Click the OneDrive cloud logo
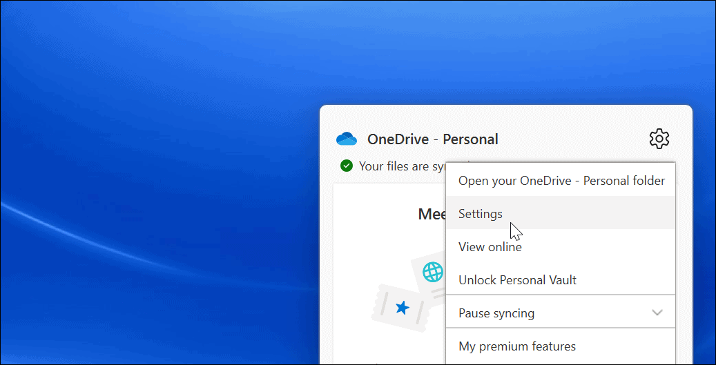 tap(347, 139)
